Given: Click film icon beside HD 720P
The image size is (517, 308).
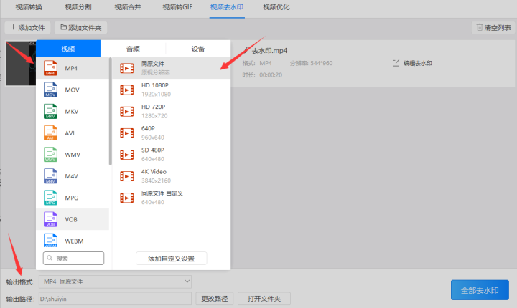Looking at the screenshot, I should tap(127, 112).
